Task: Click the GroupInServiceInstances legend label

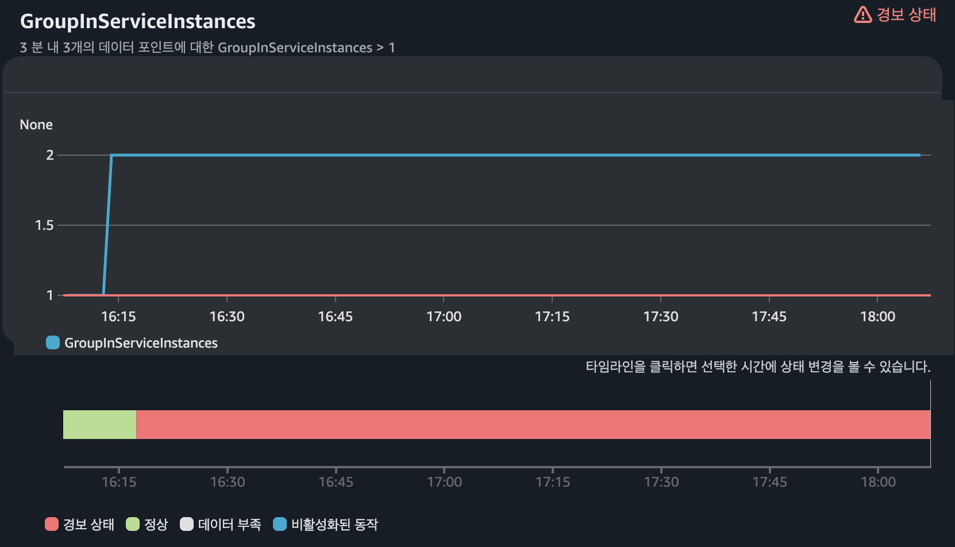Action: click(141, 343)
